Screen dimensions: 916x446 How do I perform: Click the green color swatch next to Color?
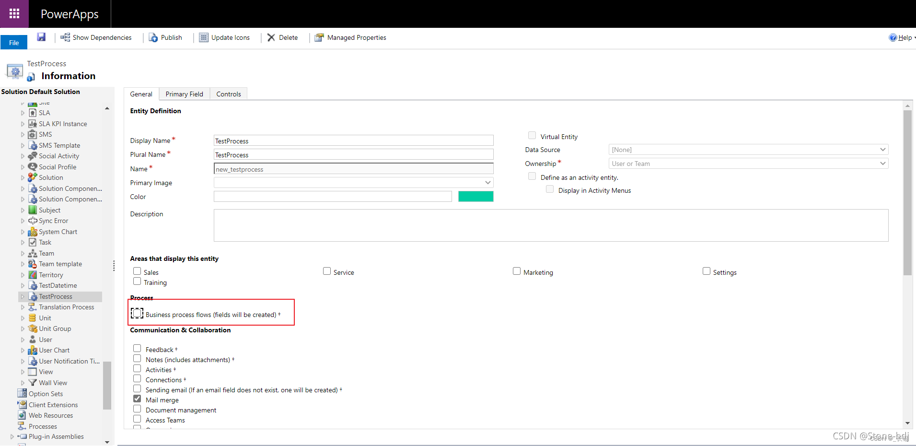click(x=475, y=196)
